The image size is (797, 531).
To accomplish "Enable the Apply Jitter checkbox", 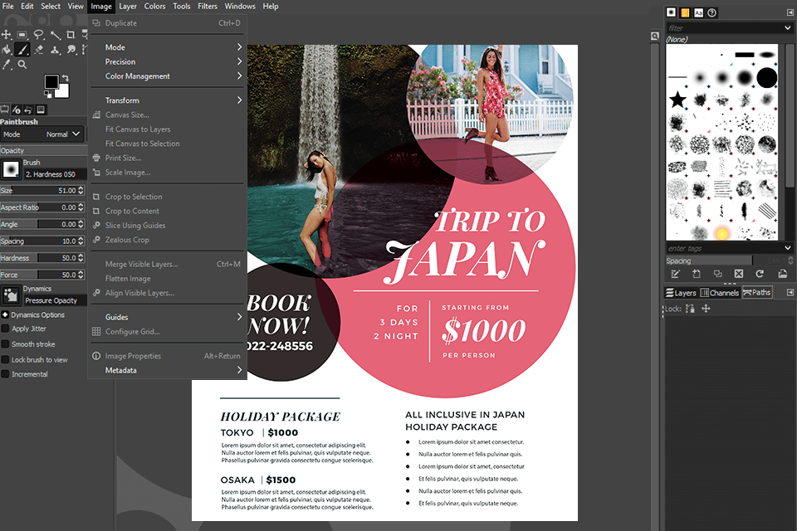I will (x=6, y=329).
